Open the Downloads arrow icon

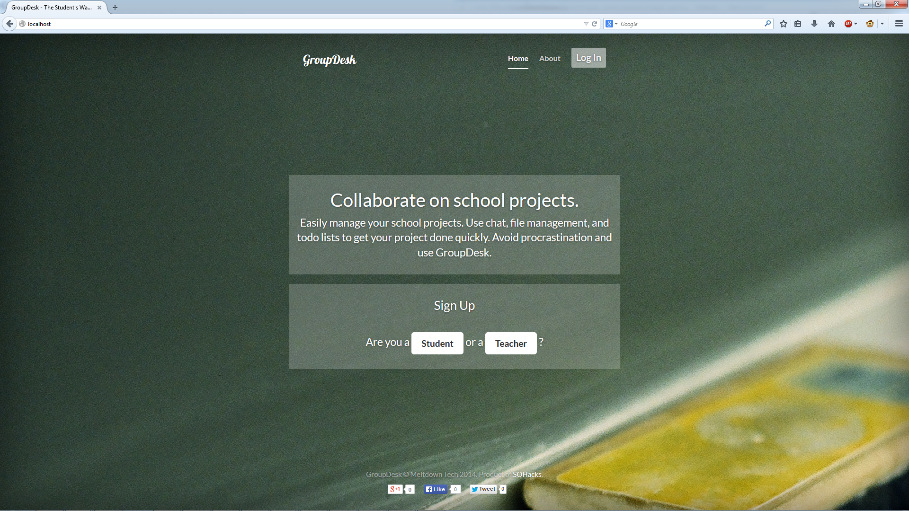pos(814,24)
